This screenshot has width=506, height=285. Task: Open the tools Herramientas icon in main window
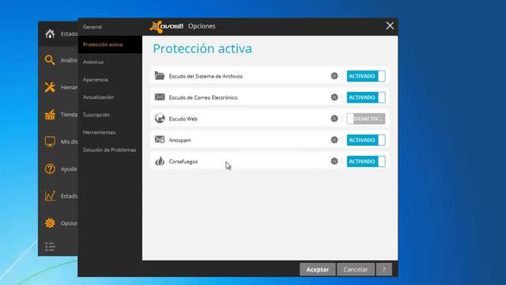pos(50,87)
